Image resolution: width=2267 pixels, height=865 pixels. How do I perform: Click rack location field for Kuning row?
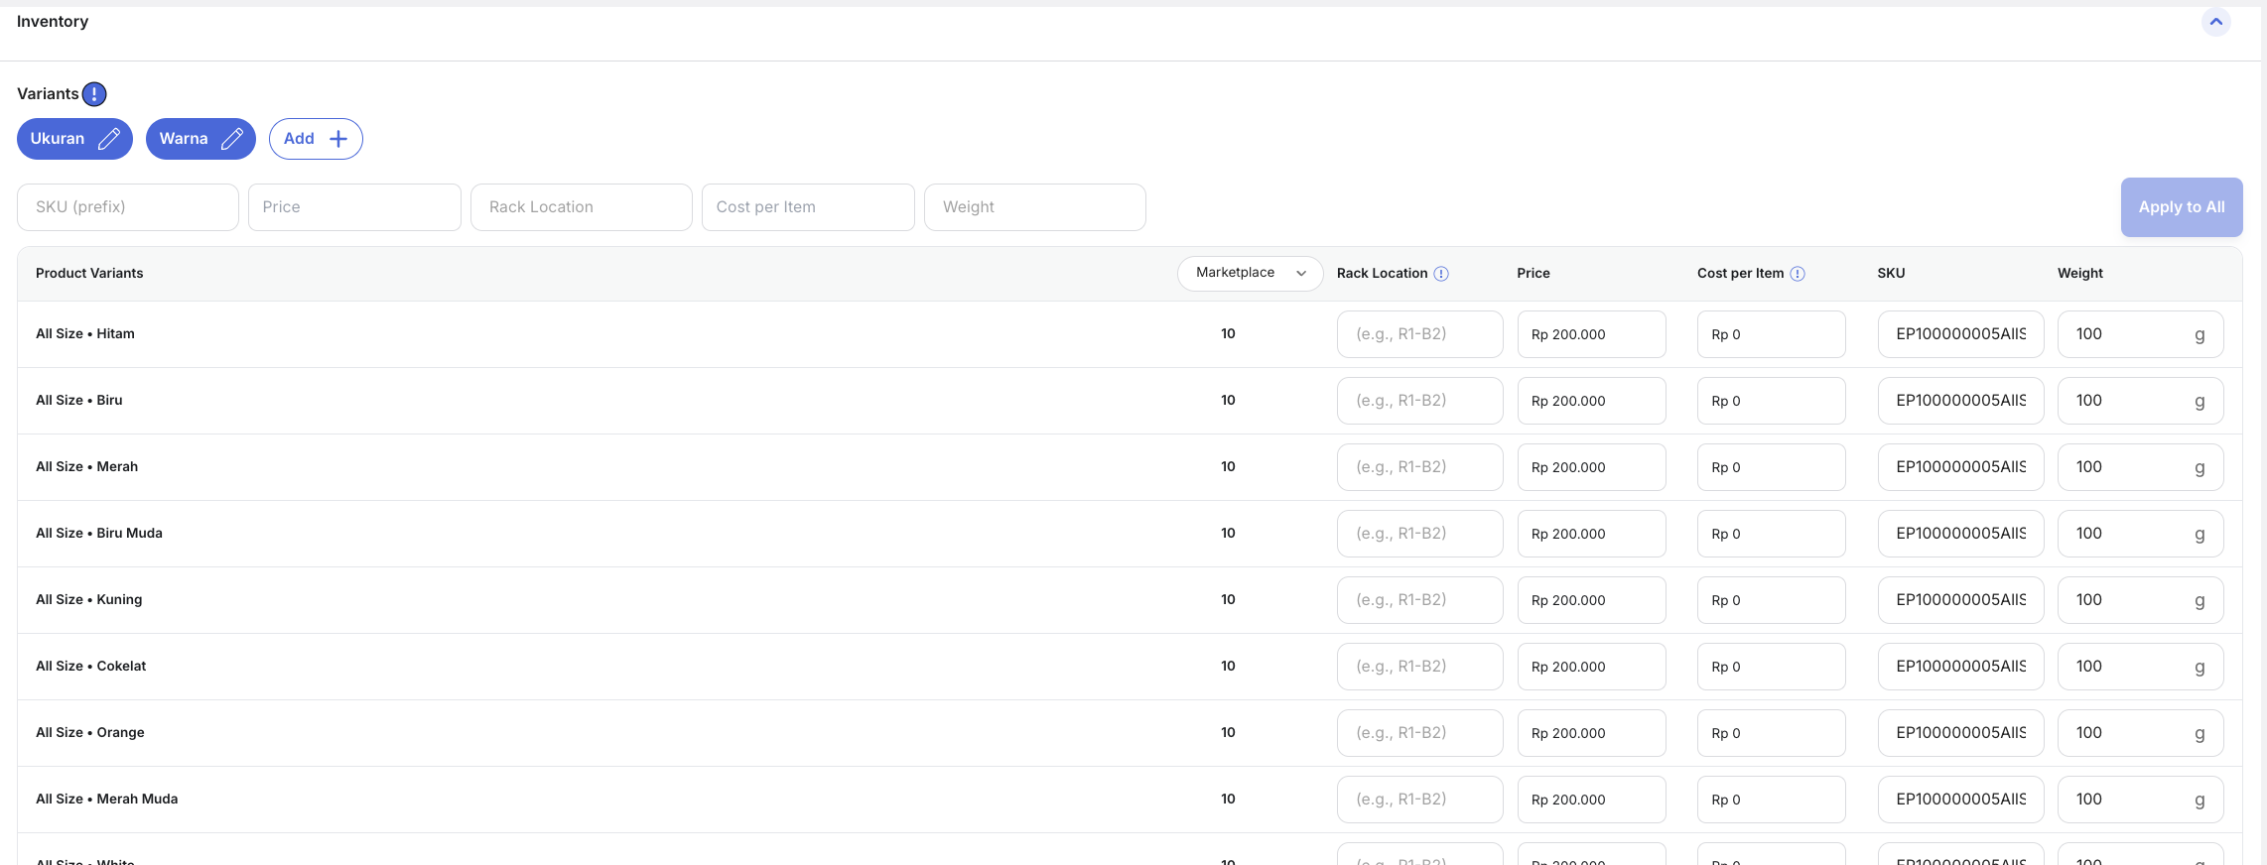pyautogui.click(x=1420, y=600)
